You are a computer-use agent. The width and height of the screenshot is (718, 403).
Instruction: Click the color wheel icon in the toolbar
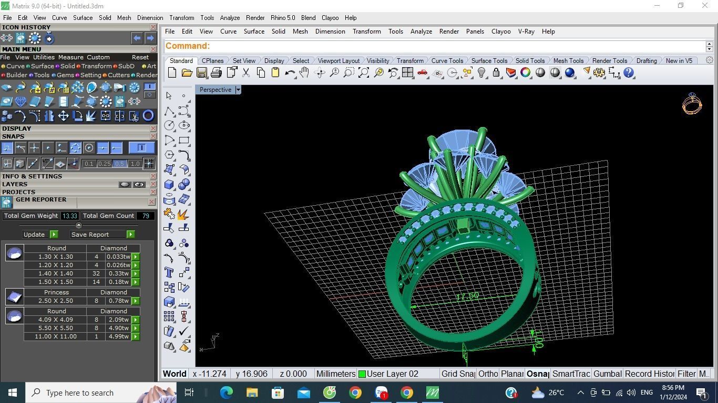click(525, 73)
